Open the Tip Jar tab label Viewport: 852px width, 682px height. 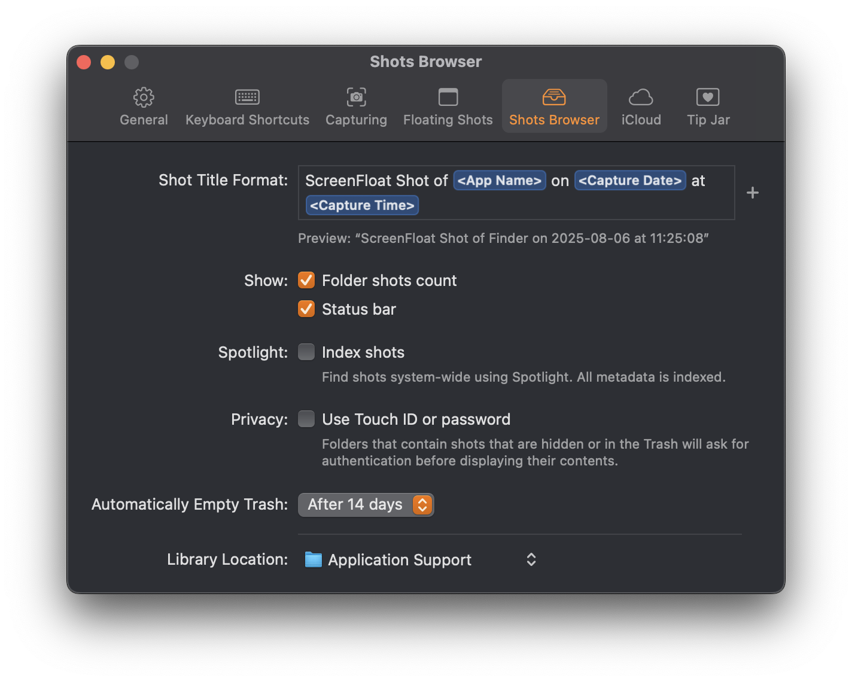point(708,120)
